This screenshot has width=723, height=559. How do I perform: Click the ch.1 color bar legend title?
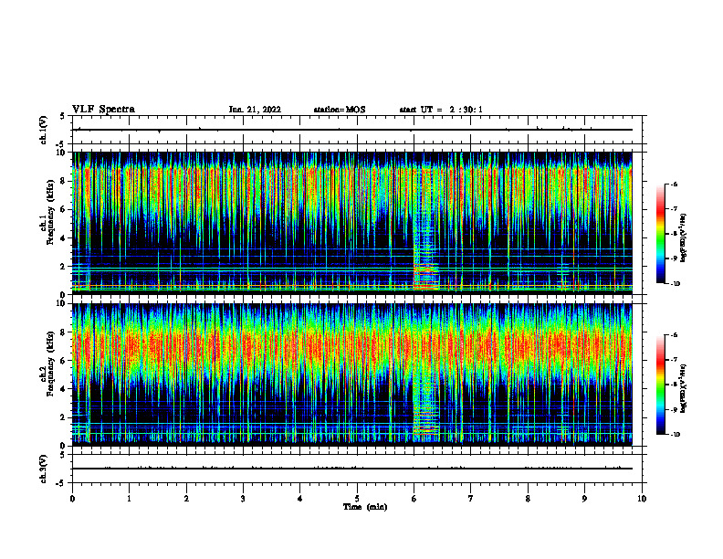click(x=684, y=237)
